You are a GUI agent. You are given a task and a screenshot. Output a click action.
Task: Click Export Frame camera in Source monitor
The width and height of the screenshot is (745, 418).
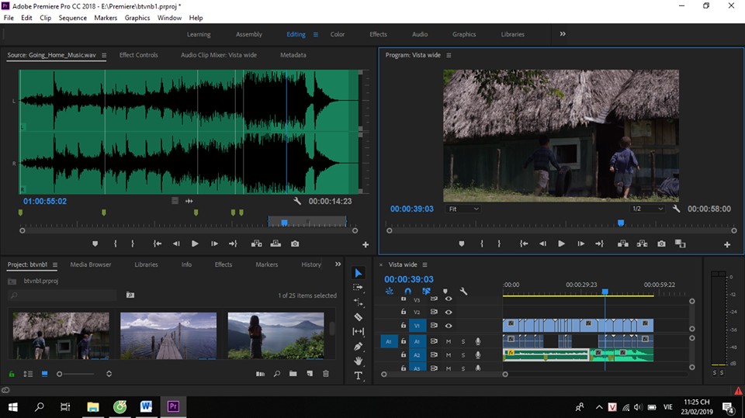click(295, 244)
